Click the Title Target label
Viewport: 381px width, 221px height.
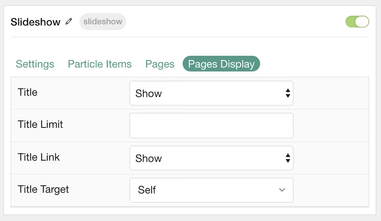pos(43,190)
